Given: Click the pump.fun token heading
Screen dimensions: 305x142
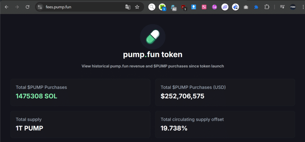Looking at the screenshot, I should click(153, 55).
